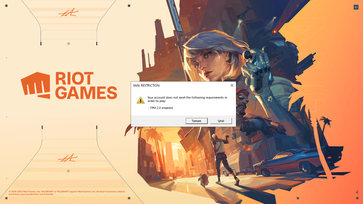Click the 'Your account does not meet' message
The height and width of the screenshot is (204, 363).
[x=187, y=99]
